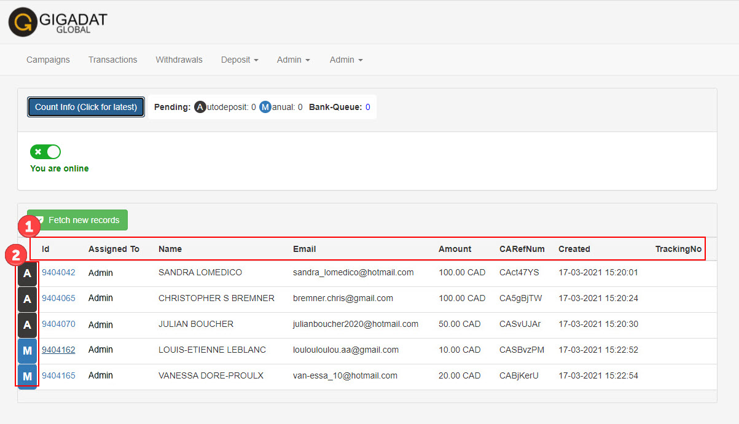Image resolution: width=739 pixels, height=424 pixels.
Task: Toggle the online status switch
Action: [x=45, y=152]
